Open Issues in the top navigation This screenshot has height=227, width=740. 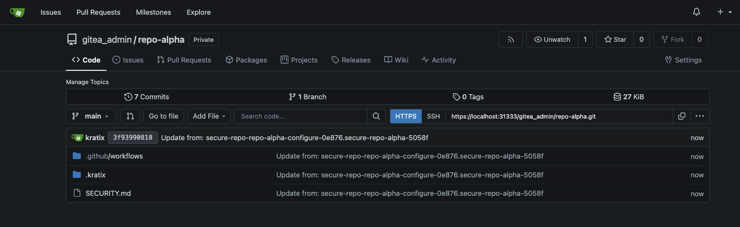coord(51,12)
